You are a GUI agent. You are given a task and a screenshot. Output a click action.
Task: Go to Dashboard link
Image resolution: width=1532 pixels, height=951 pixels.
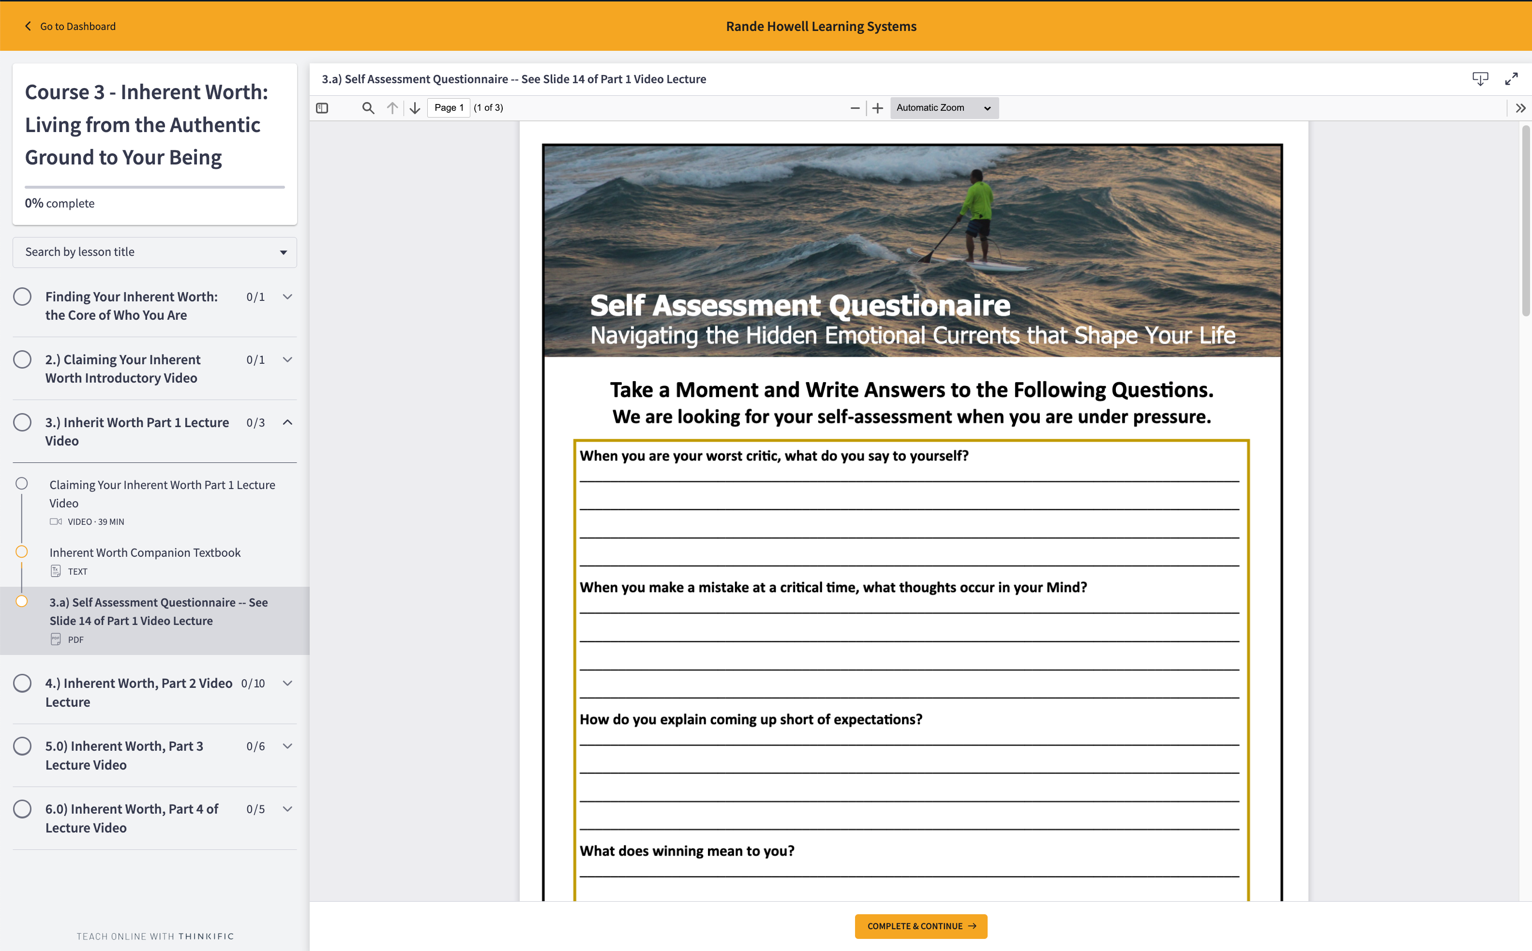pyautogui.click(x=70, y=27)
